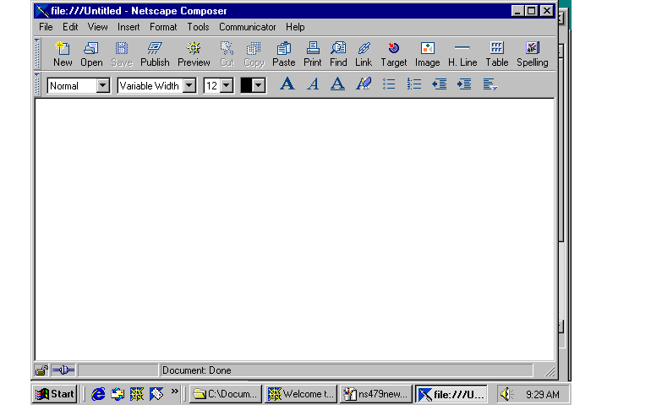Insert a named Target anchor
This screenshot has width=651, height=405.
click(x=394, y=54)
